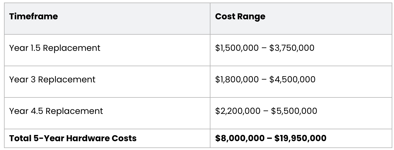Screen dimensions: 394x150
Task: Select the Year 3 Replacement cell
Action: pyautogui.click(x=52, y=80)
